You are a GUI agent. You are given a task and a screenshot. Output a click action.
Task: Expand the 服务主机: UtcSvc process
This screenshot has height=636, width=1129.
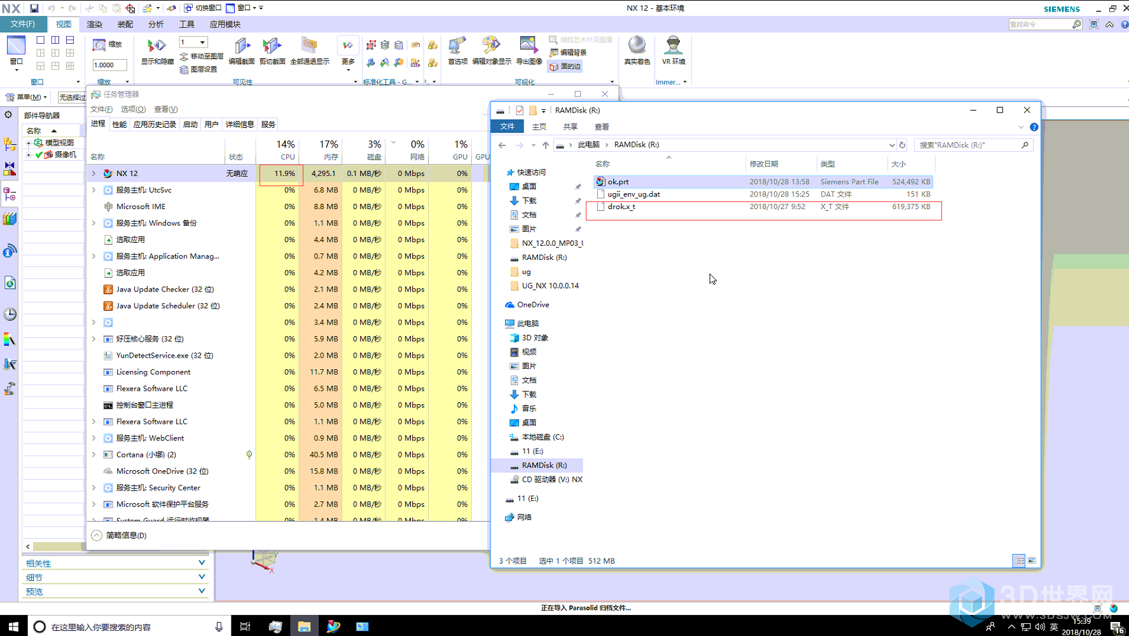[94, 190]
